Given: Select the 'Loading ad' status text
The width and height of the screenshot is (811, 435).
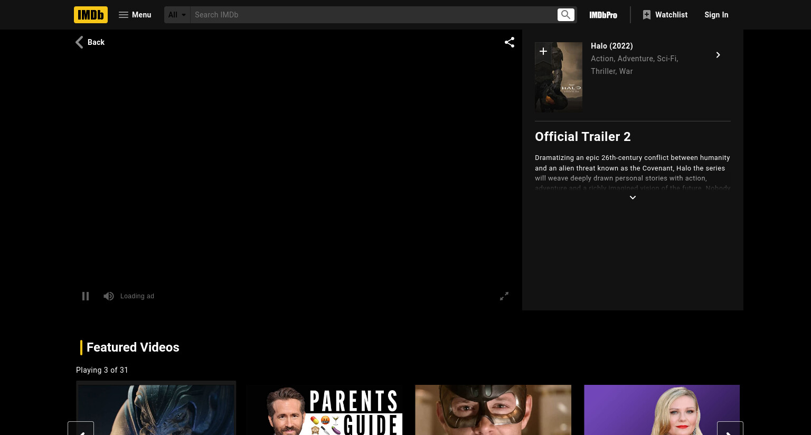Looking at the screenshot, I should click(x=137, y=296).
